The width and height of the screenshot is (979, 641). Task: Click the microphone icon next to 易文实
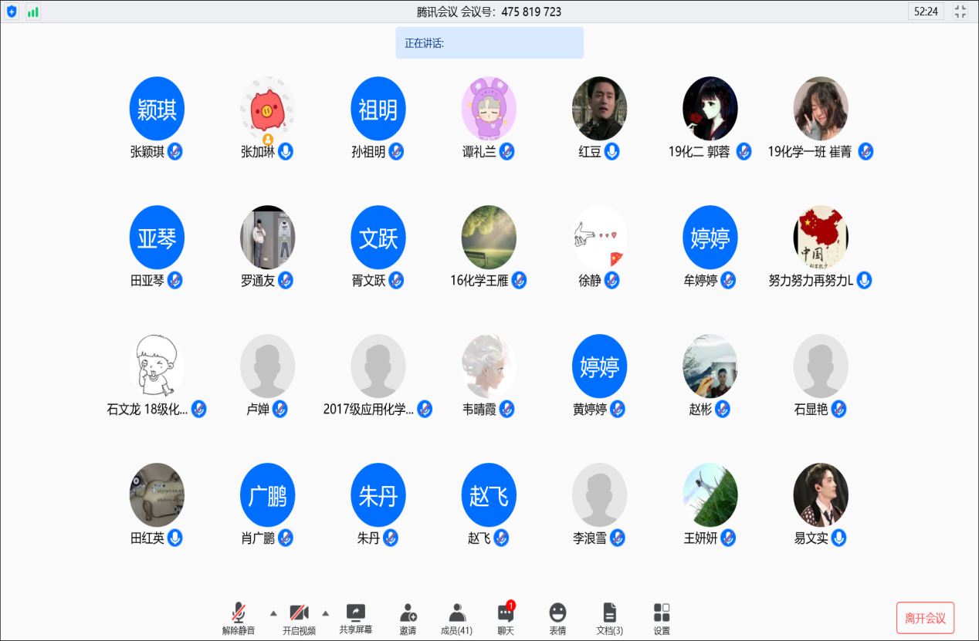tap(838, 538)
